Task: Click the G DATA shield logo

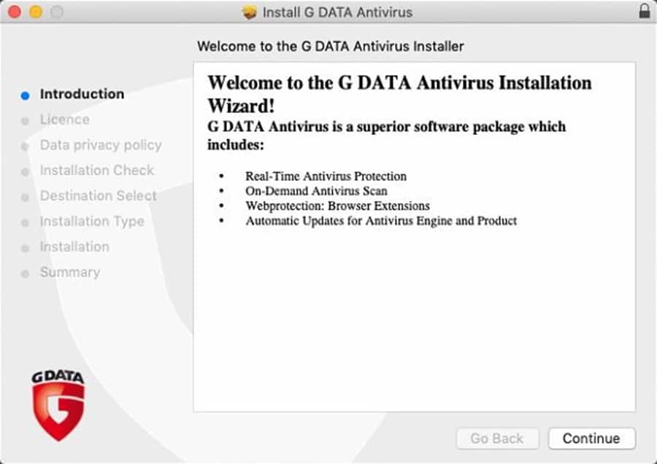Action: point(58,401)
